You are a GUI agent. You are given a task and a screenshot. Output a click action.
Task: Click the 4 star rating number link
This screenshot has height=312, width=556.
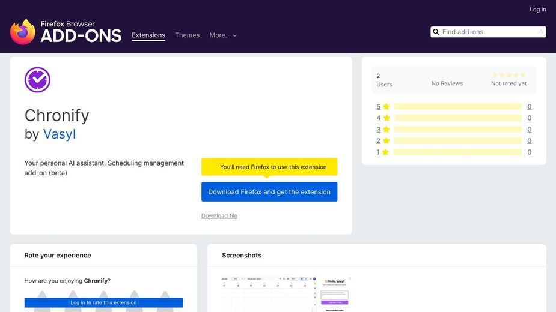(x=378, y=118)
